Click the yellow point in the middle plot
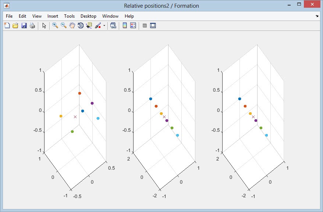323x212 pixels. (161, 113)
